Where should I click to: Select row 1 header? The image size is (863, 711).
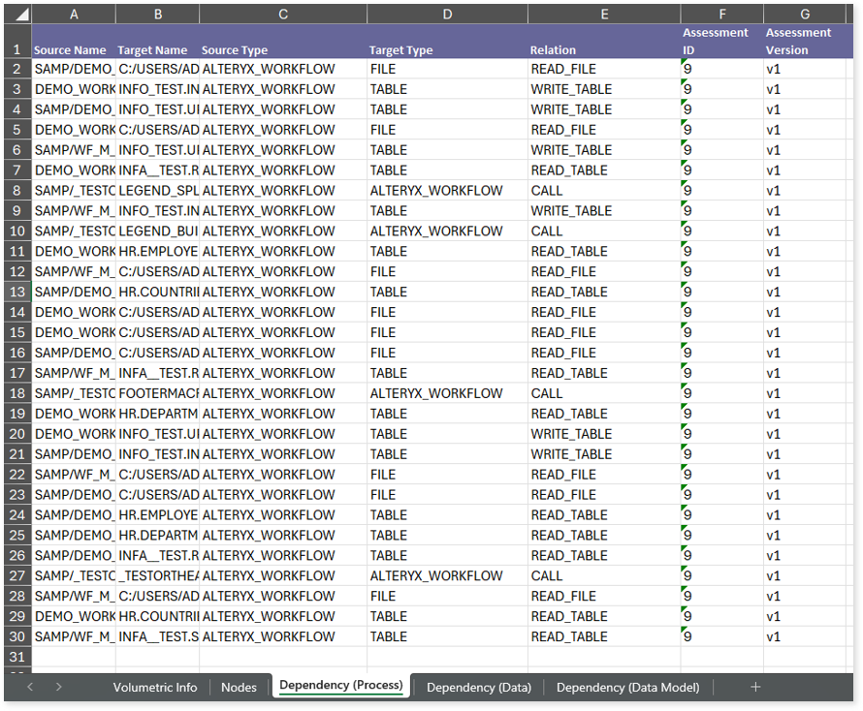pos(17,42)
